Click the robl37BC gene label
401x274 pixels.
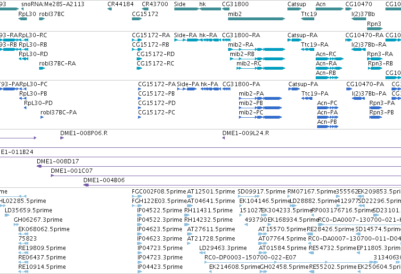[52, 14]
